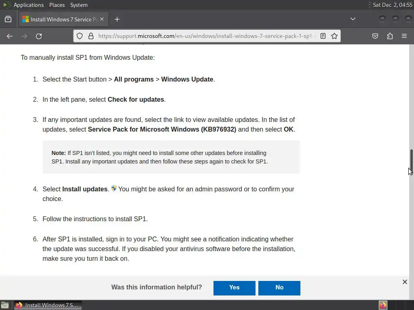Open the Firefox hamburger menu
The image size is (414, 310).
(x=404, y=36)
